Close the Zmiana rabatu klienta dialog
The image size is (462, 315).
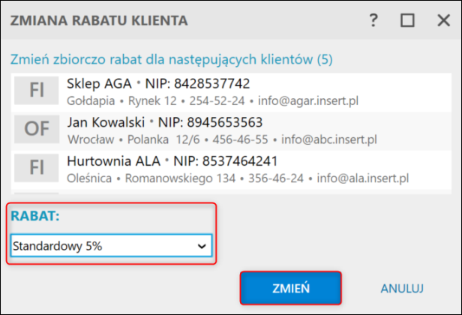pos(443,21)
